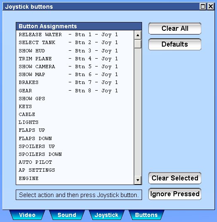The width and height of the screenshot is (217, 222).
Task: Click Clear Selected button
Action: (175, 178)
